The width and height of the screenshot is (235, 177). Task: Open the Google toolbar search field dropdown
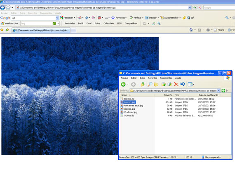pyautogui.click(x=57, y=18)
